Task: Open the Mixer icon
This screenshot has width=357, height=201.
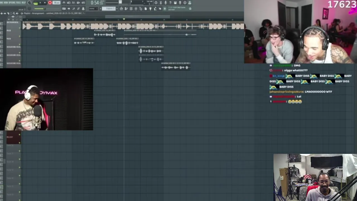Action: tap(136, 9)
